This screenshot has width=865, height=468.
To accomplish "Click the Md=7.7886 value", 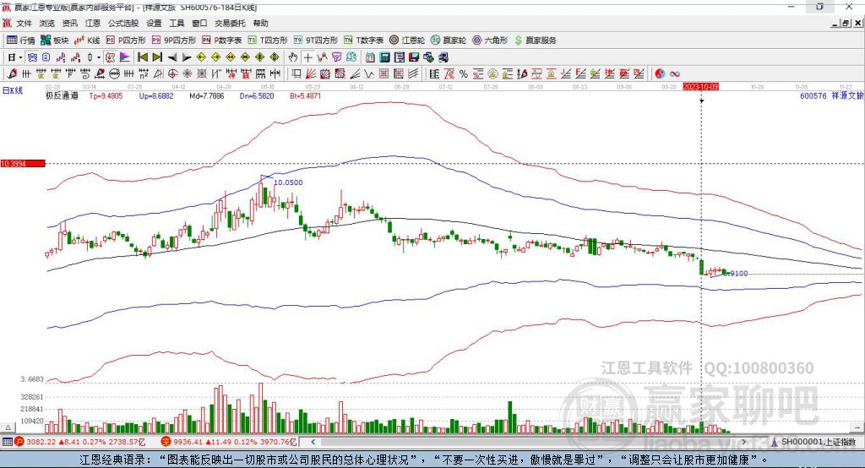I will [207, 95].
